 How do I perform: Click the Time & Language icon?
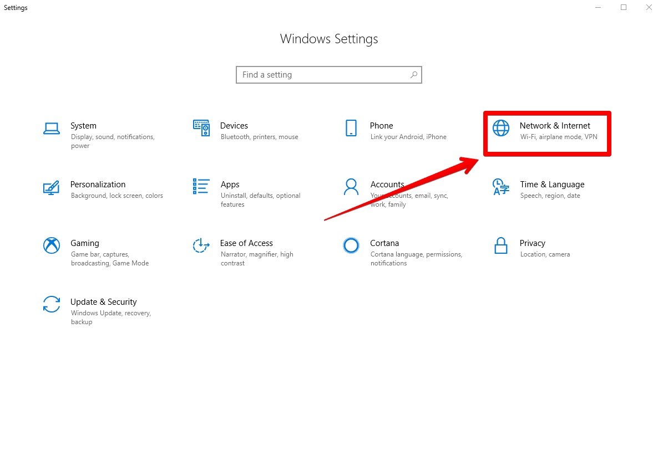click(501, 187)
